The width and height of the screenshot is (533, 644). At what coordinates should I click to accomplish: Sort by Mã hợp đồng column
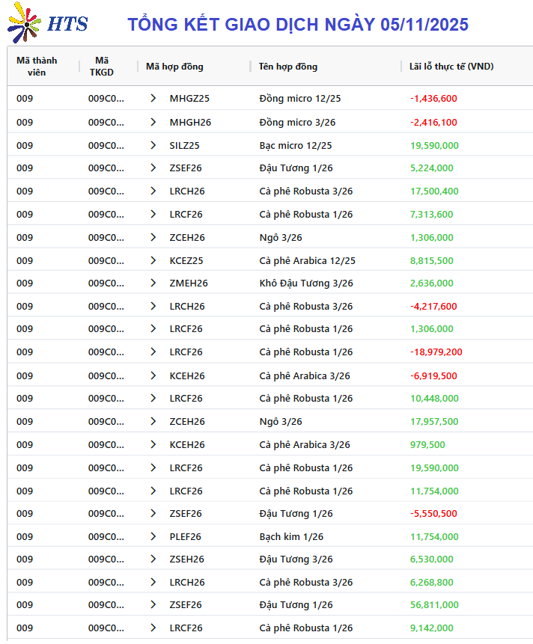pos(174,67)
